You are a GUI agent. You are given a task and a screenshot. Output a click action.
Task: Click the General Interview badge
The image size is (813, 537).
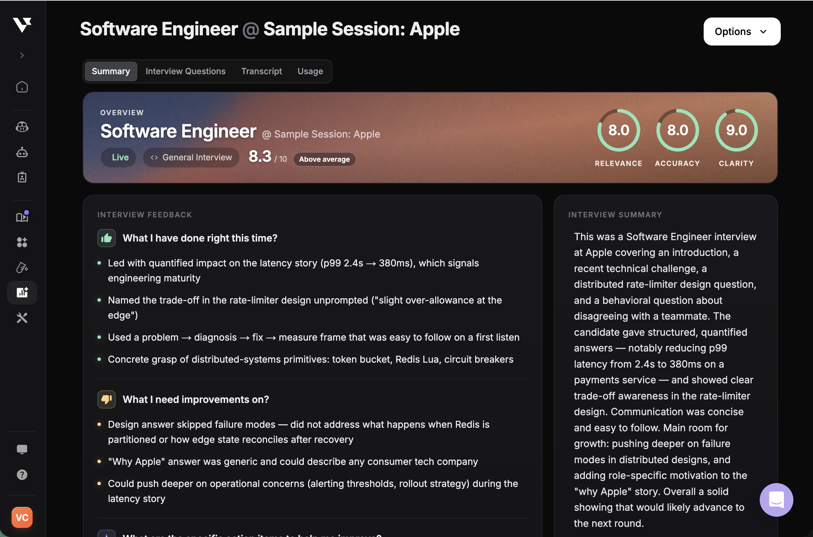pyautogui.click(x=191, y=158)
